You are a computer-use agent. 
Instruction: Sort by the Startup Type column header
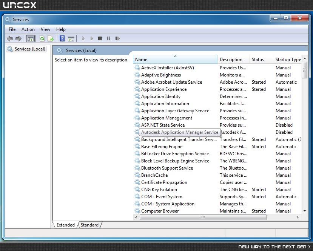point(287,60)
